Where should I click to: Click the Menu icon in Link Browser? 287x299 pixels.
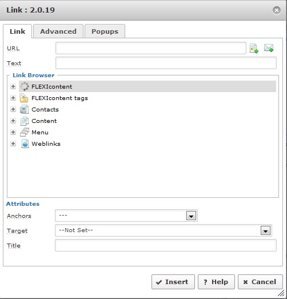click(25, 132)
